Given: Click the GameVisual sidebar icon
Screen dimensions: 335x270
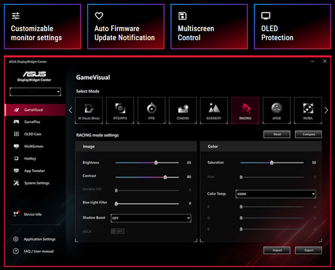Looking at the screenshot, I should (16, 110).
